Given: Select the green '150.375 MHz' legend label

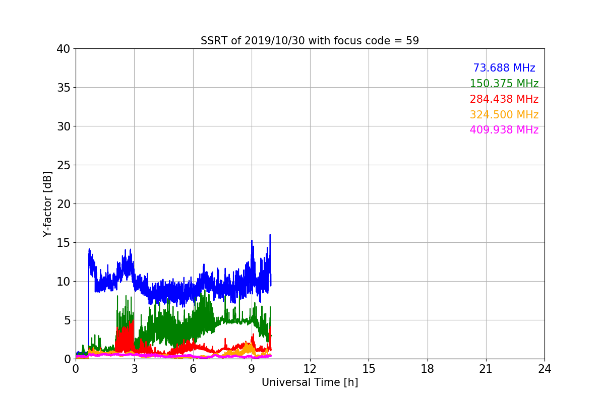Looking at the screenshot, I should [504, 84].
